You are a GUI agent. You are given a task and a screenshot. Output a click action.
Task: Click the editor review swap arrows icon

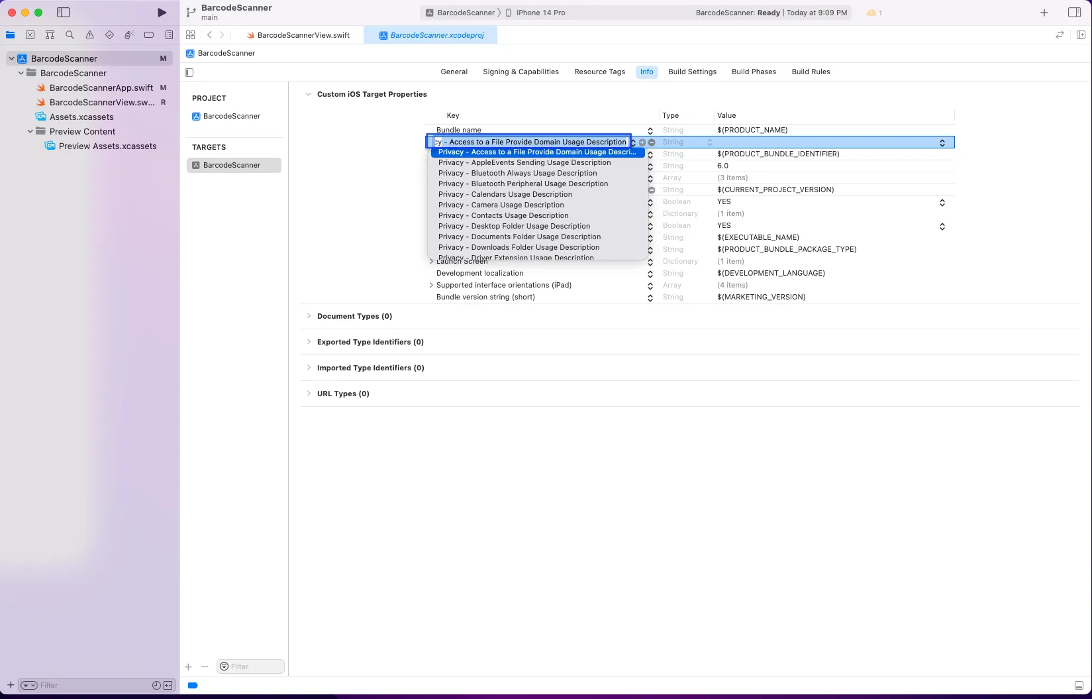[1060, 35]
